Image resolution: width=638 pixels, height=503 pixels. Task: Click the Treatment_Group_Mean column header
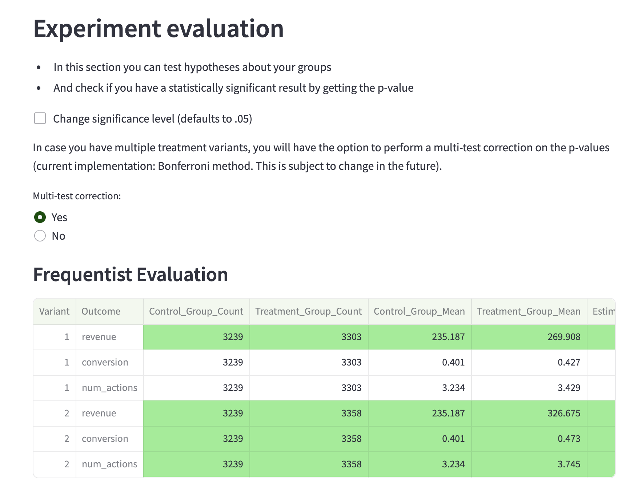coord(529,311)
